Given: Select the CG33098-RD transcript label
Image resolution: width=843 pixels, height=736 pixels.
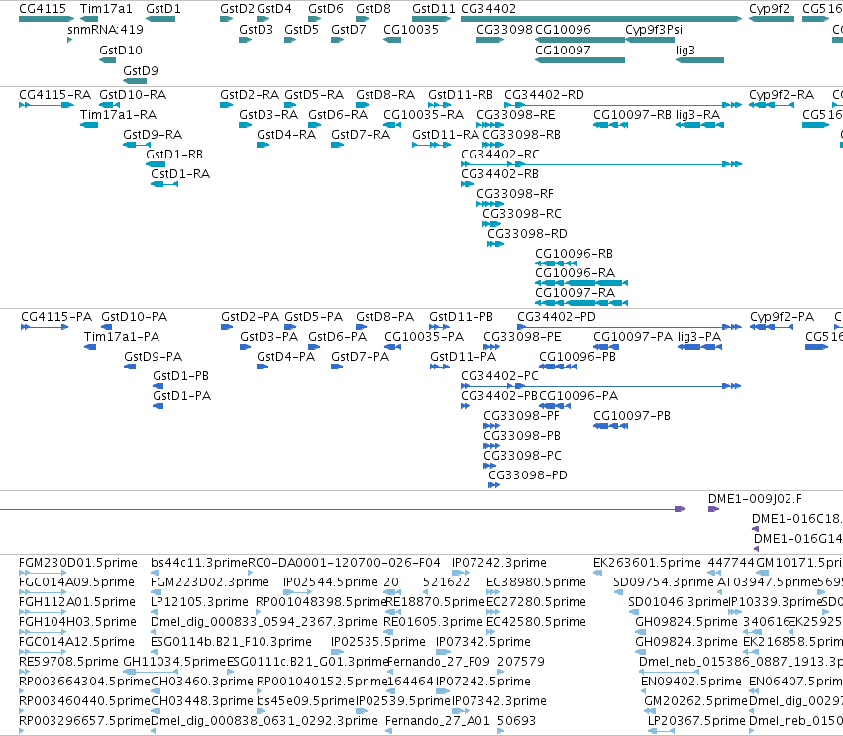Looking at the screenshot, I should (x=527, y=234).
